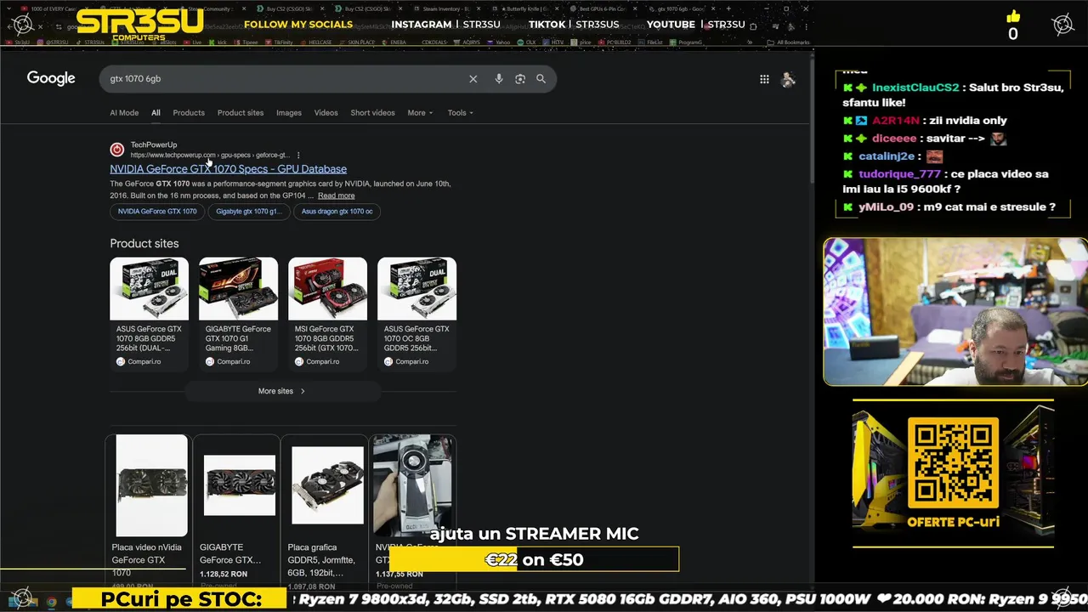Start voice search with the microphone icon
The width and height of the screenshot is (1088, 612).
coord(499,79)
